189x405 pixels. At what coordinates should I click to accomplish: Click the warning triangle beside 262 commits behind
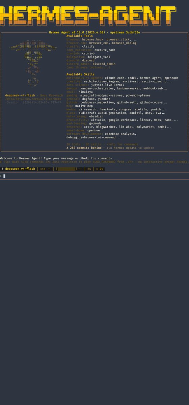coord(67,148)
